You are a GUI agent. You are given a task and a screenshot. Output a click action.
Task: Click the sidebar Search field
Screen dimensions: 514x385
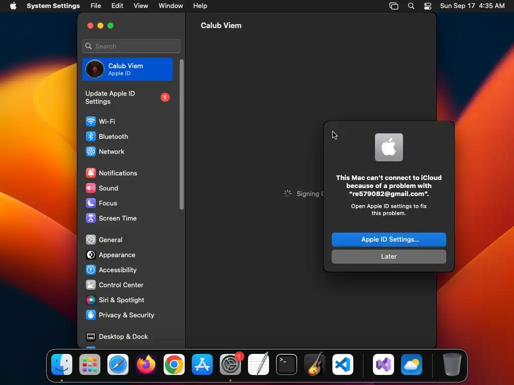(x=131, y=46)
